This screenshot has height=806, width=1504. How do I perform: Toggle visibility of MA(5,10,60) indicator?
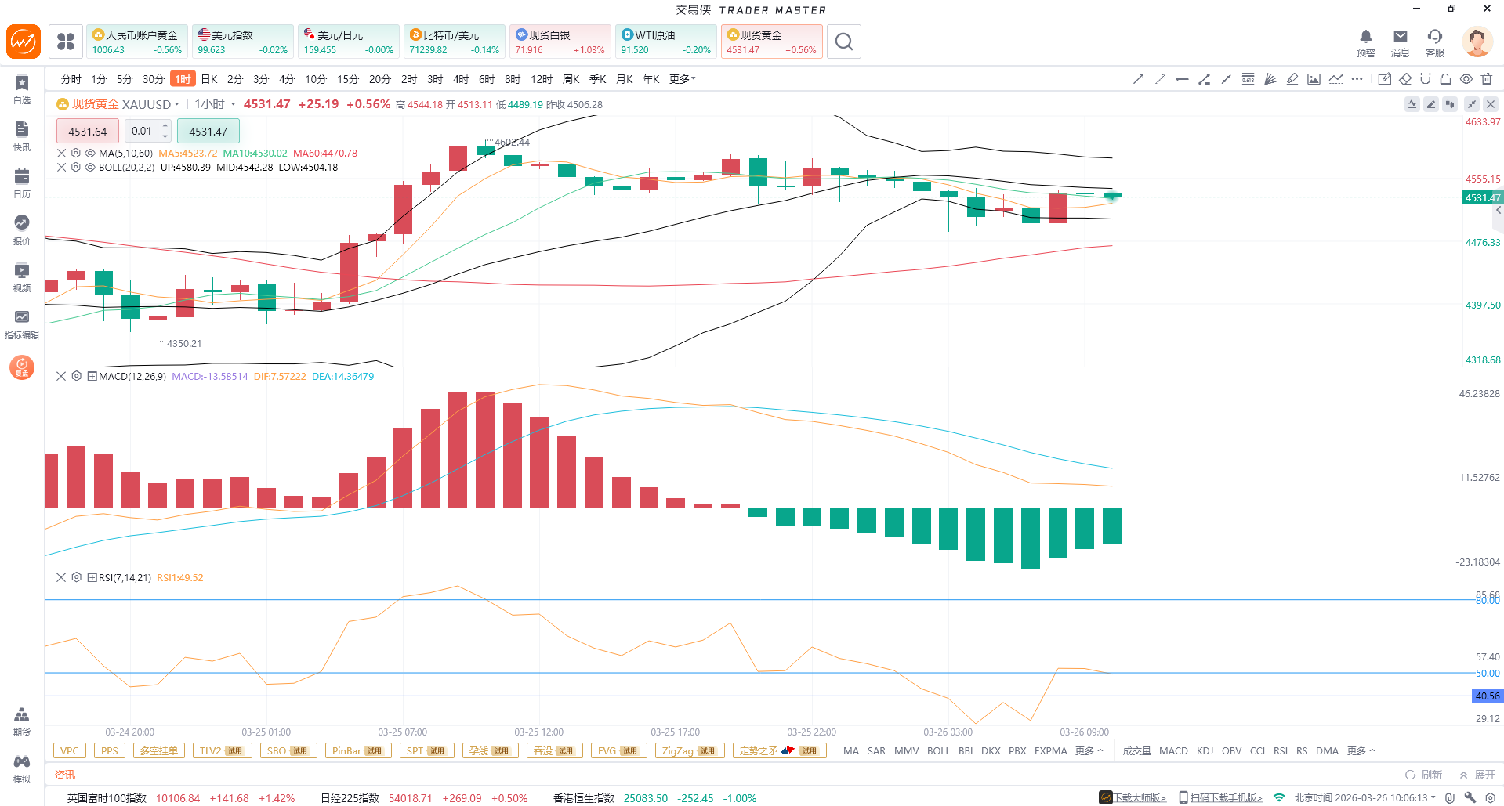(x=90, y=154)
